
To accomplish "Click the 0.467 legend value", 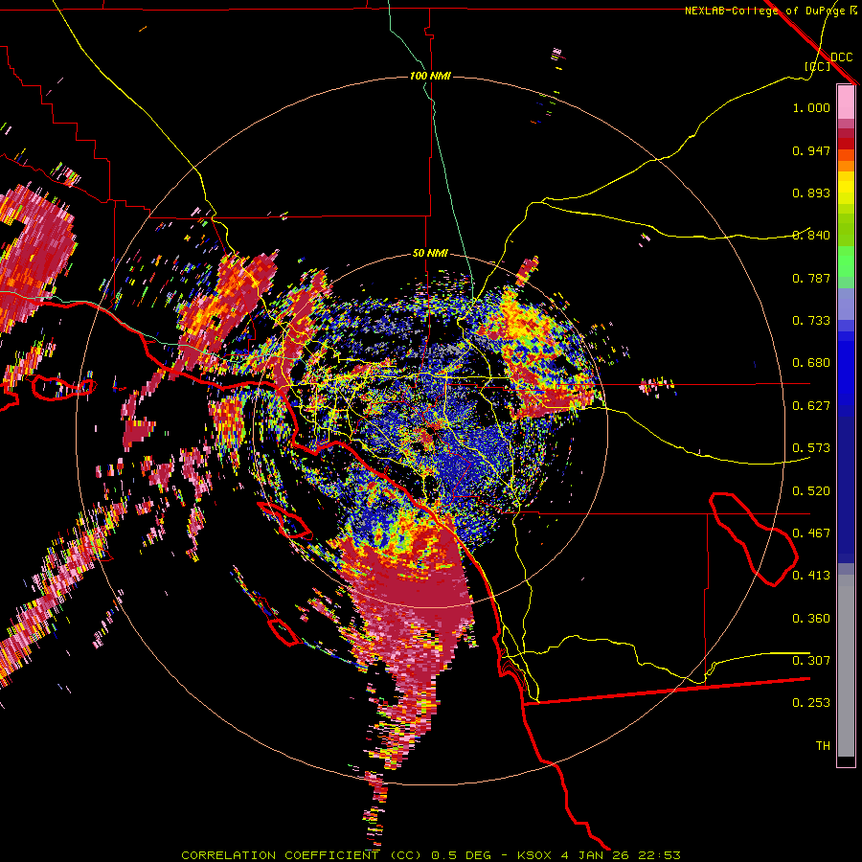I will point(811,533).
